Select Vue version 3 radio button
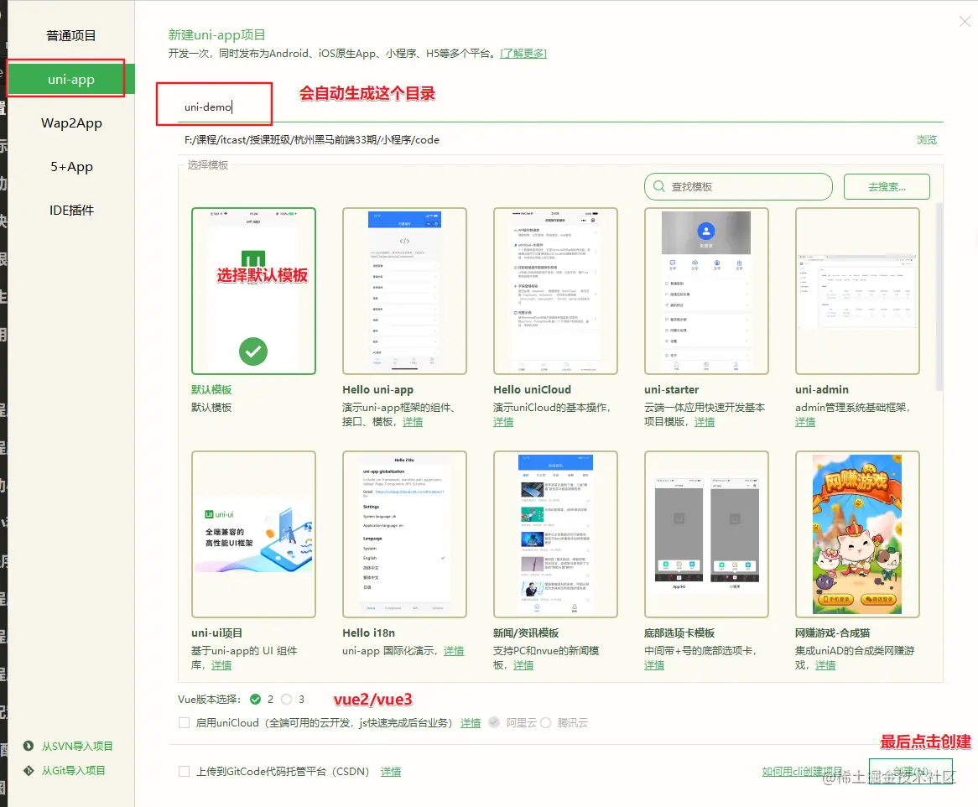This screenshot has width=978, height=807. pos(286,699)
